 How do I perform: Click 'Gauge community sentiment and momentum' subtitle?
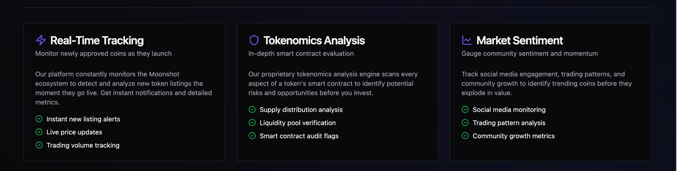point(530,53)
